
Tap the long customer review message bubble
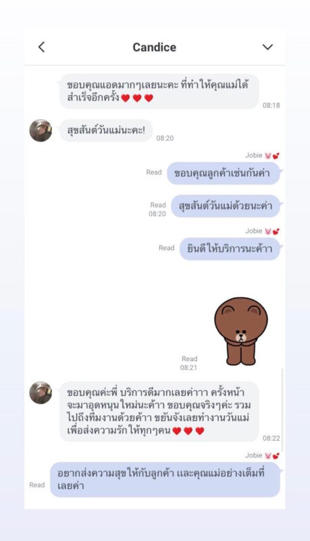tap(159, 411)
